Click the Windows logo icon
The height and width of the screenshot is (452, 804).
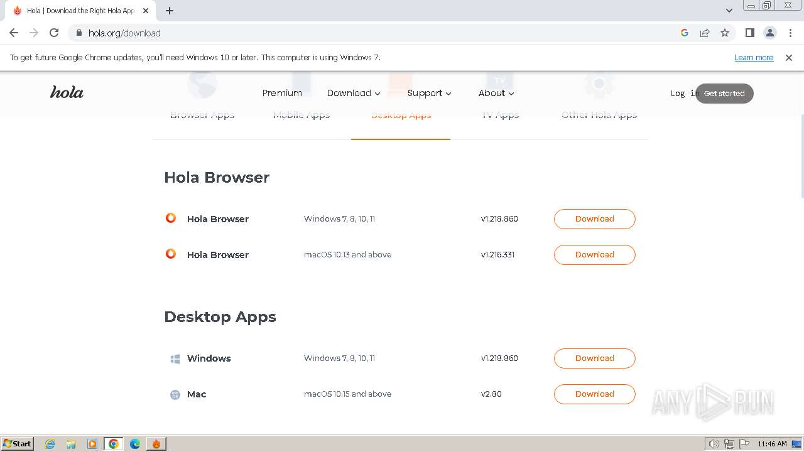click(x=175, y=358)
